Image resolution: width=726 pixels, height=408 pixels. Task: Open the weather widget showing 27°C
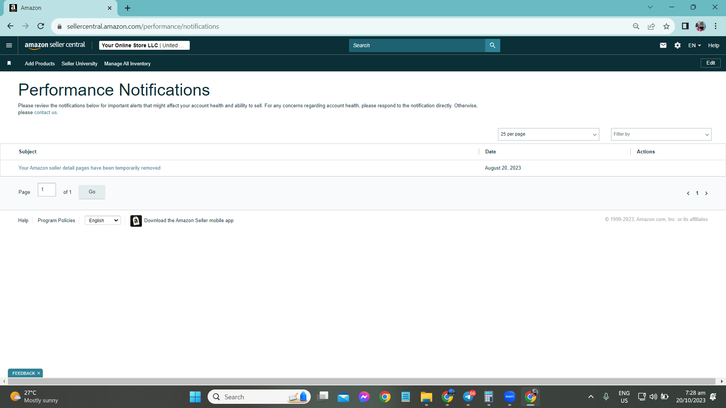(34, 397)
